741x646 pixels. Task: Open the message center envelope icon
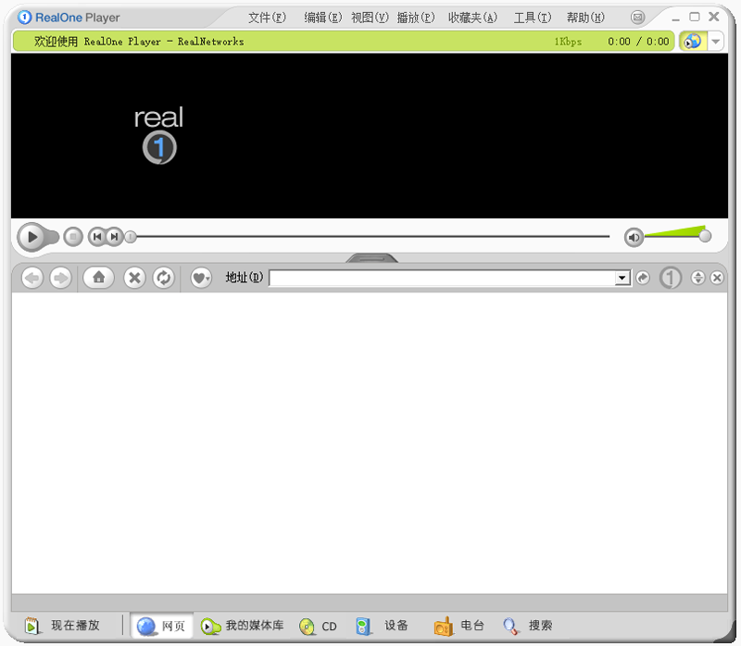click(x=637, y=18)
